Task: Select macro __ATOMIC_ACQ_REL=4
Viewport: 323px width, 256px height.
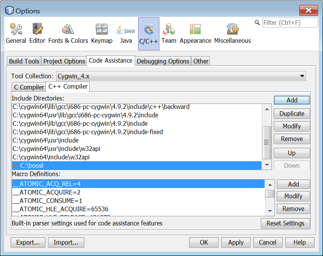Action: 138,184
